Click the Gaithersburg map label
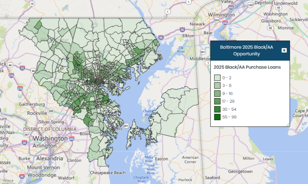Viewport: 308px width, 184px height. click(x=32, y=104)
